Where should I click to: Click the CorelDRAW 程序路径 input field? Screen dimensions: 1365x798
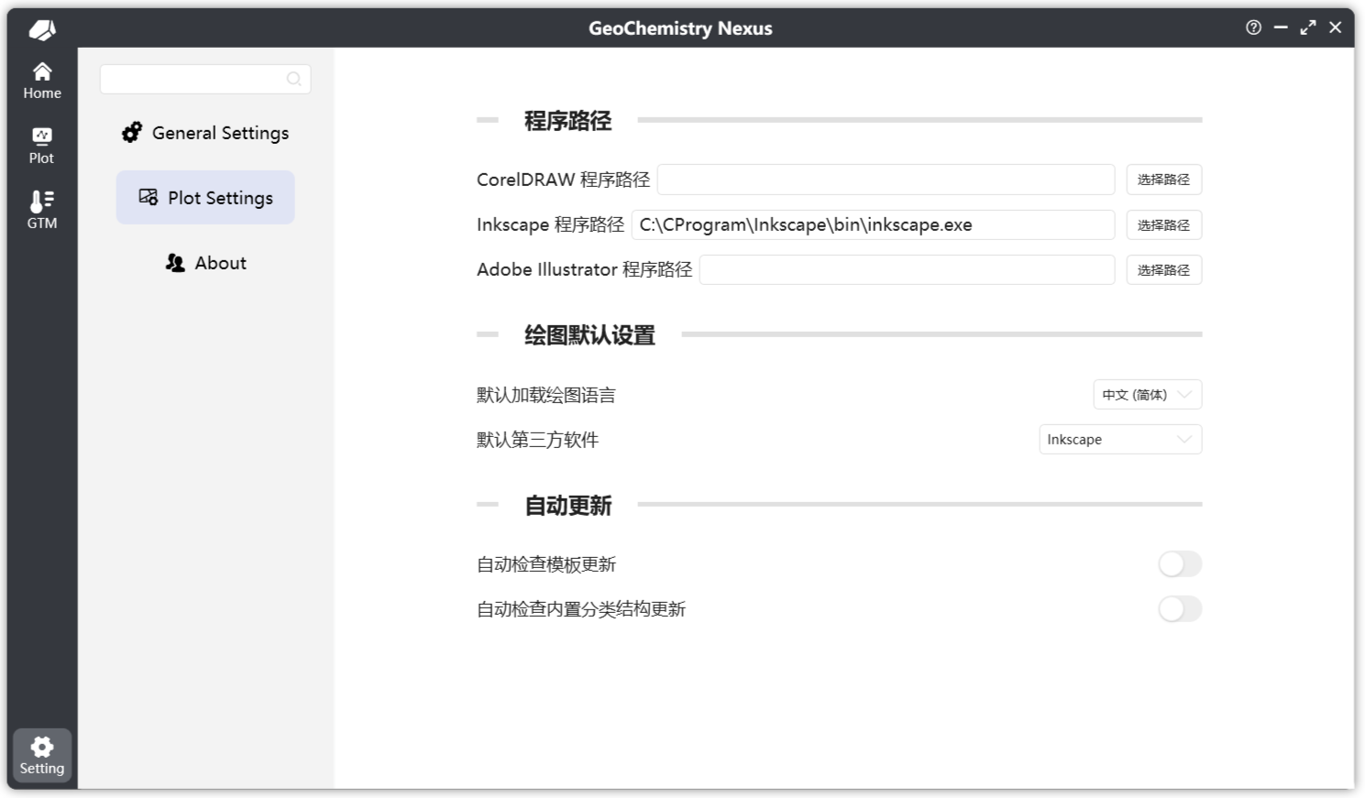coord(886,180)
